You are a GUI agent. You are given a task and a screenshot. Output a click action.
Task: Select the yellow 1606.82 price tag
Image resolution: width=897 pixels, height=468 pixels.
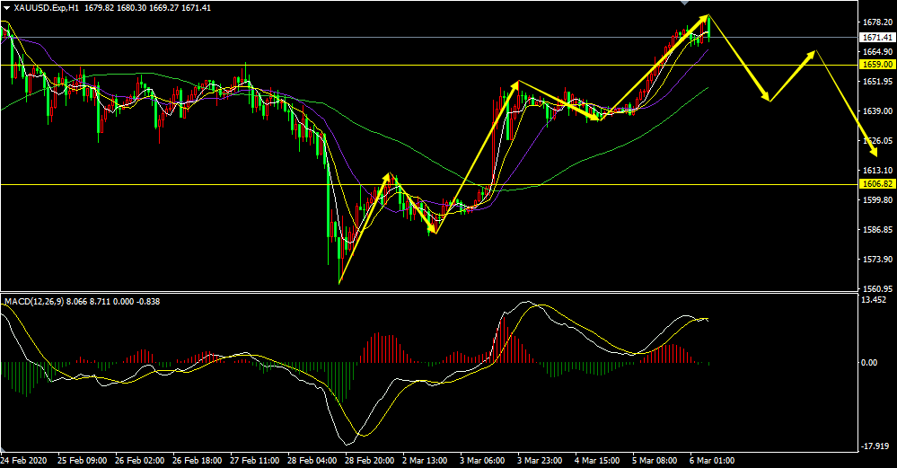(x=876, y=184)
